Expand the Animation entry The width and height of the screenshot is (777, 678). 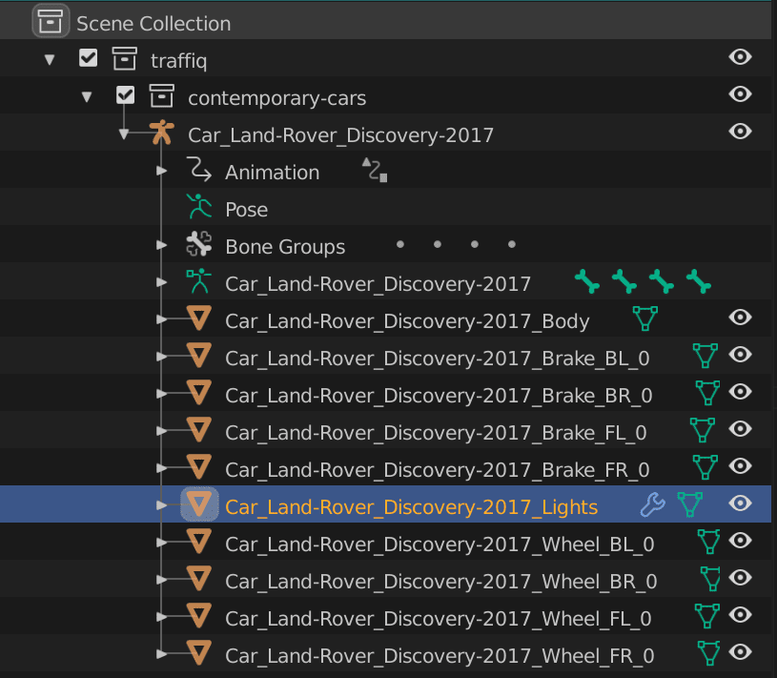click(162, 172)
